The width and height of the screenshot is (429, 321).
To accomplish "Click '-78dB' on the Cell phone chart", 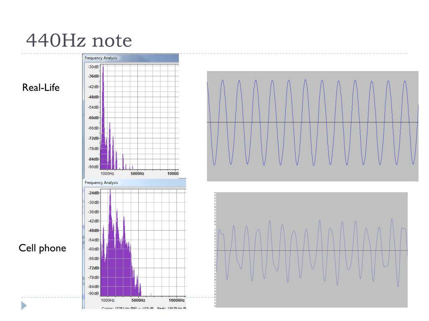I will point(93,278).
